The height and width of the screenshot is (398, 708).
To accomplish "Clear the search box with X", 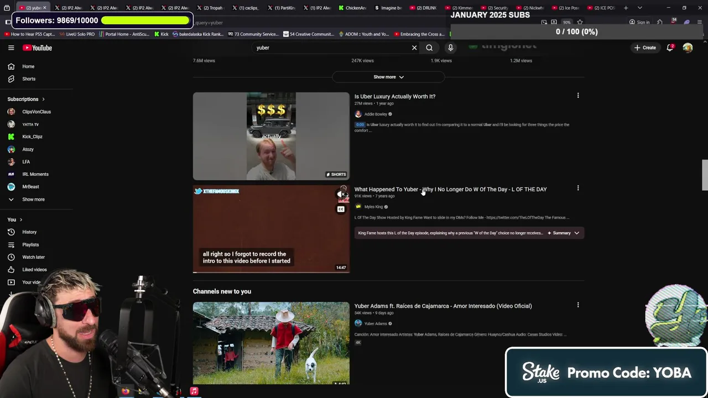I will pos(414,48).
